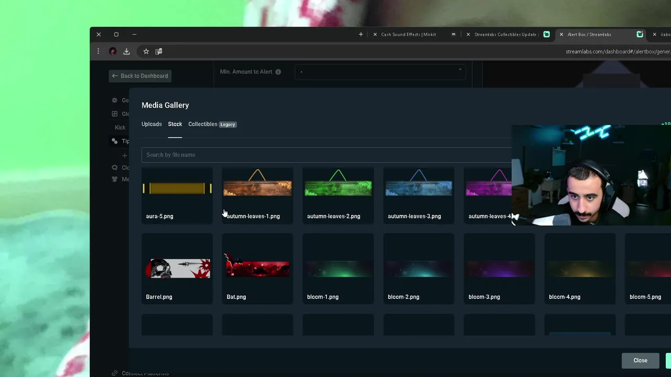Image resolution: width=671 pixels, height=377 pixels.
Task: Click the cloud icon in sidebar
Action: pos(115,168)
